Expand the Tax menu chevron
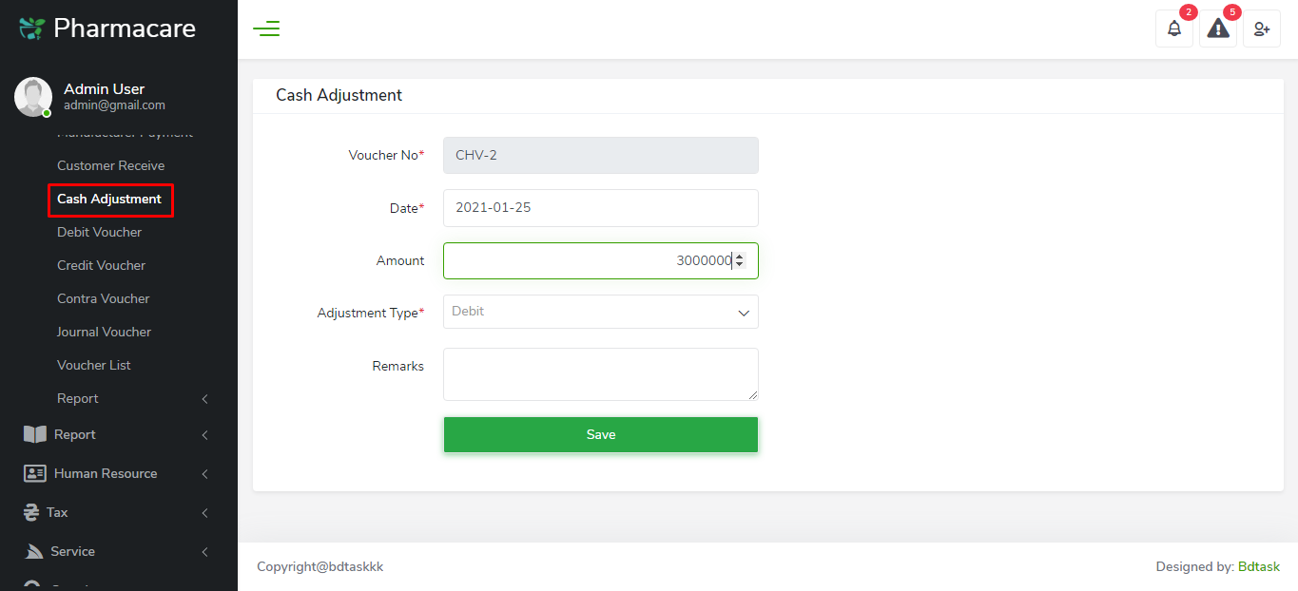Image resolution: width=1298 pixels, height=591 pixels. coord(205,512)
